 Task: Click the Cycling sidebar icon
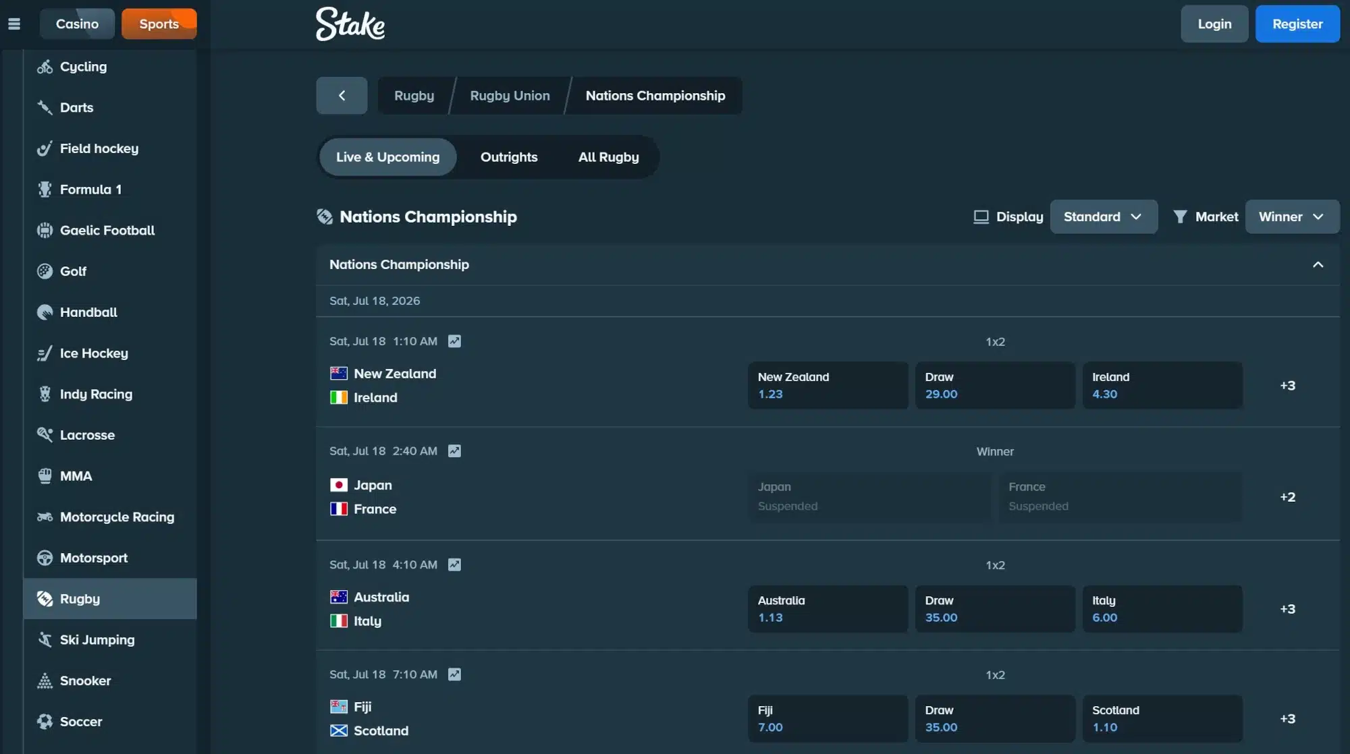click(45, 67)
